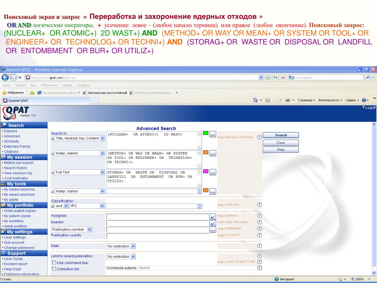Image resolution: width=377 pixels, height=283 pixels.
Task: Open term browser button beside METHOD+ field
Action: click(x=212, y=153)
